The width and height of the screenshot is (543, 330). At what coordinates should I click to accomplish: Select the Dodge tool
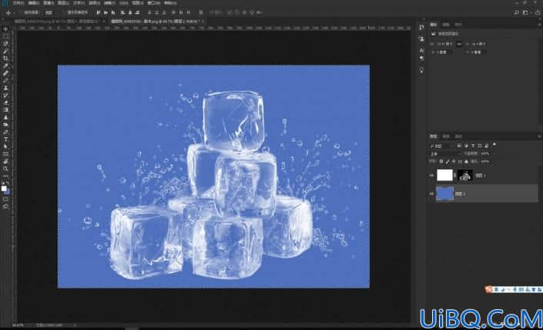click(5, 124)
